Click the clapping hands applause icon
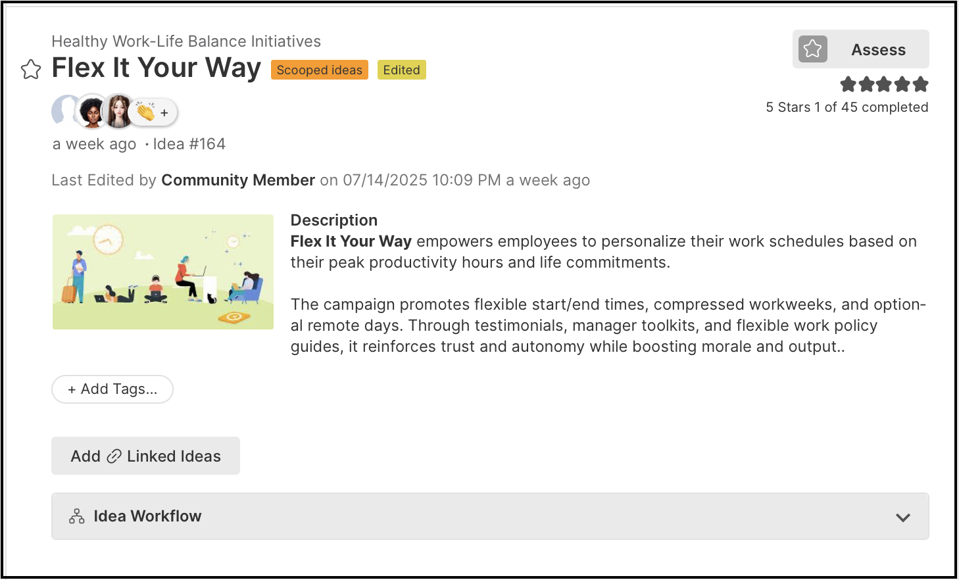This screenshot has height=580, width=959. [146, 112]
